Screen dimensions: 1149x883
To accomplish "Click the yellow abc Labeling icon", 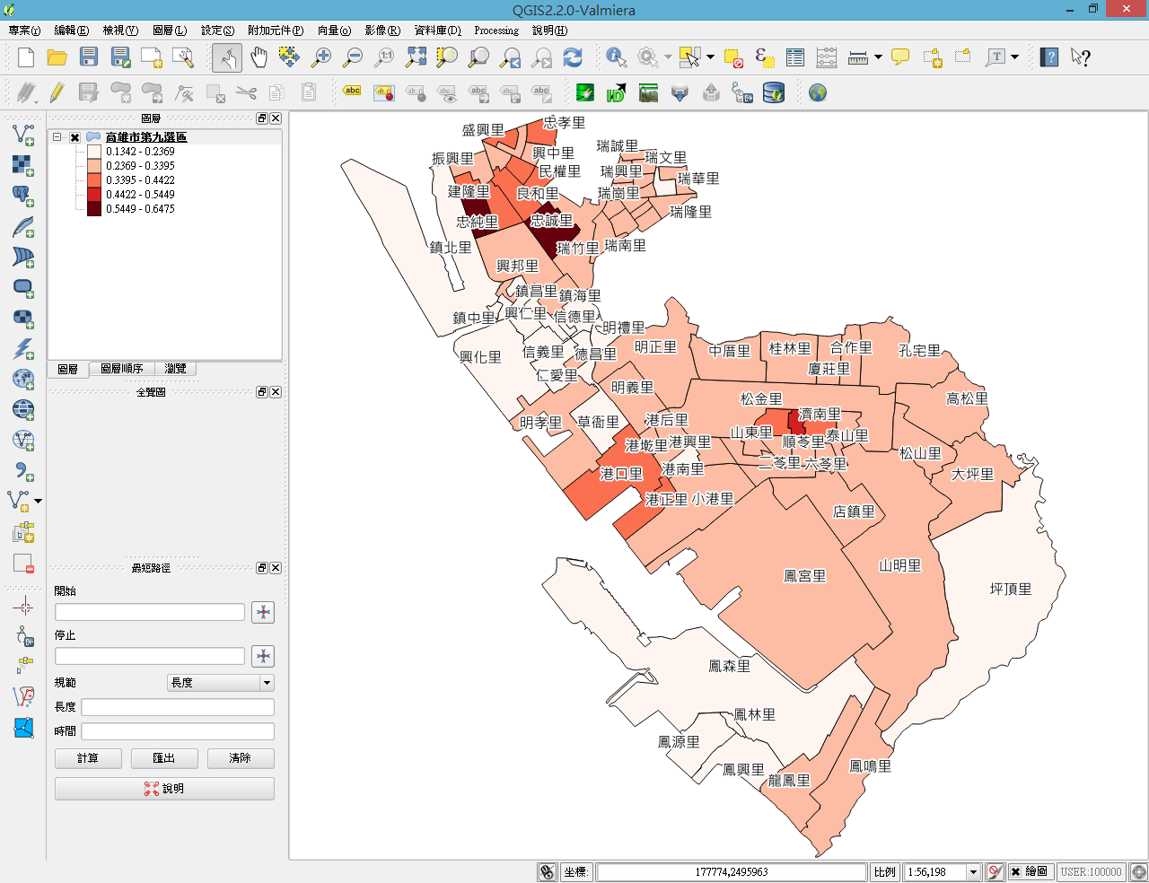I will click(352, 92).
